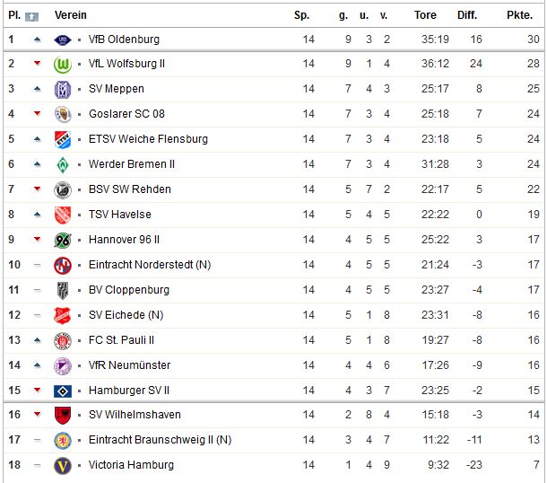Open Eintracht Braunschweig II (N) link
The image size is (547, 483).
coord(161,440)
